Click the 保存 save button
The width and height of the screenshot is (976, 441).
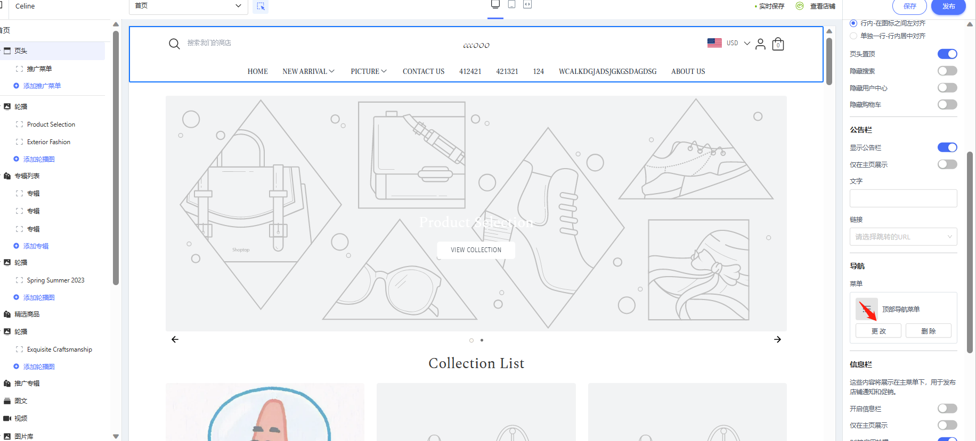[910, 6]
